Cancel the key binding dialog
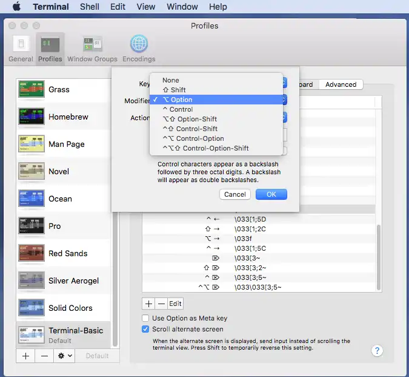Image resolution: width=409 pixels, height=377 pixels. (234, 194)
